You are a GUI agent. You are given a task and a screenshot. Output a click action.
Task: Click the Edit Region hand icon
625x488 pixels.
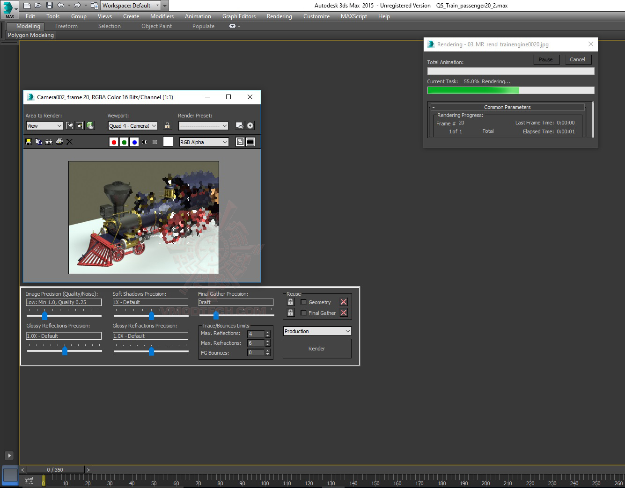tap(70, 125)
